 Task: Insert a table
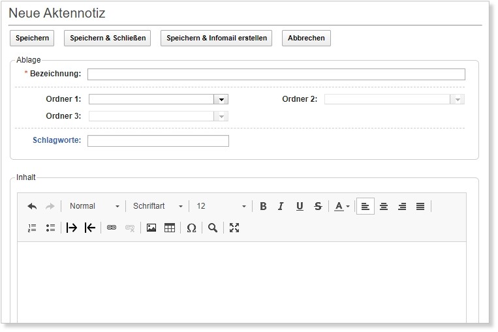pos(170,228)
